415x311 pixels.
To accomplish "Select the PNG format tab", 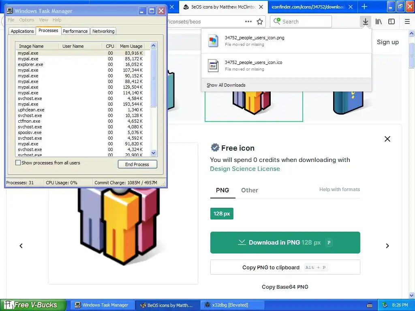I will (222, 190).
